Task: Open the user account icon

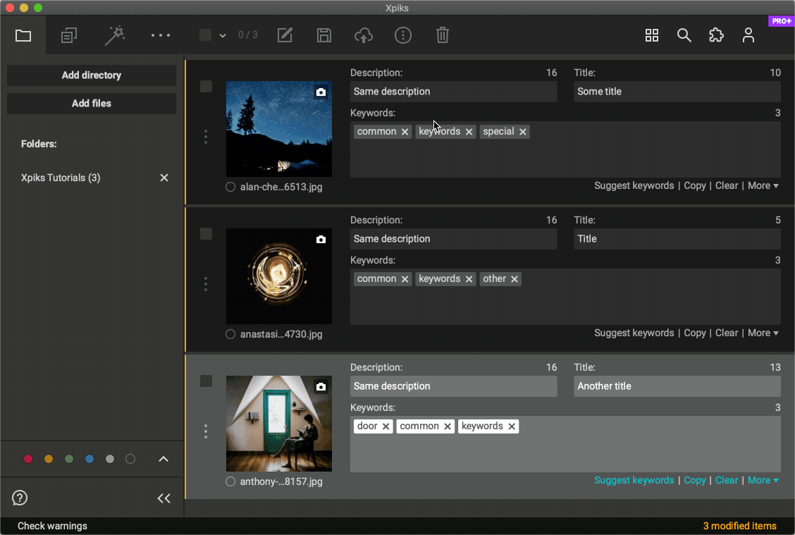Action: 748,35
